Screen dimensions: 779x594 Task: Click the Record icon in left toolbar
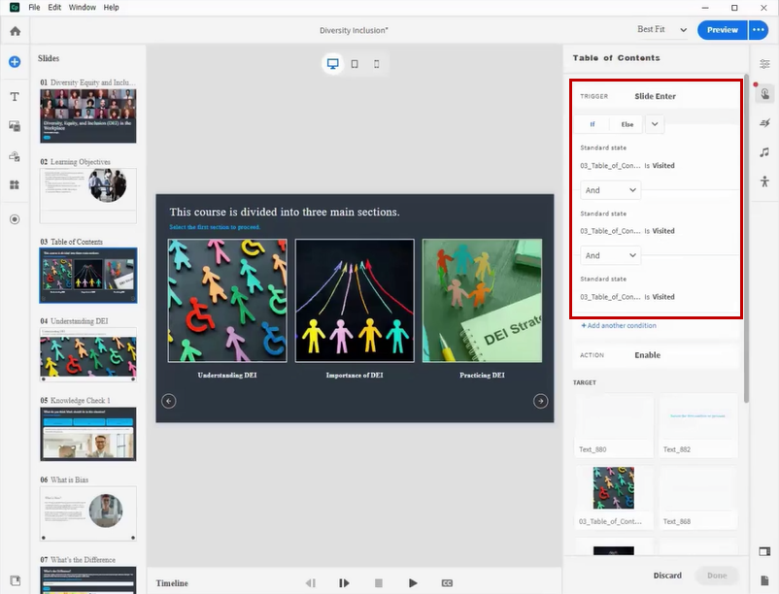pyautogui.click(x=15, y=218)
